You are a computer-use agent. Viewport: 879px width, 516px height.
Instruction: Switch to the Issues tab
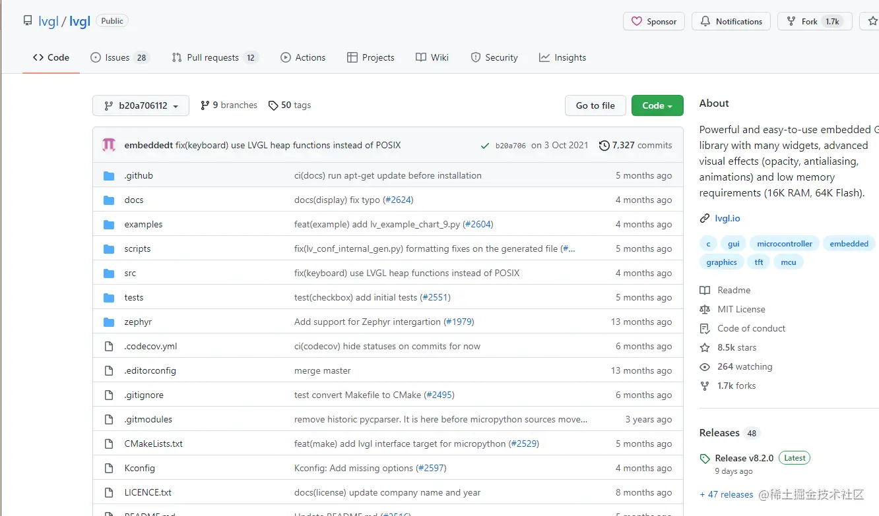[120, 57]
